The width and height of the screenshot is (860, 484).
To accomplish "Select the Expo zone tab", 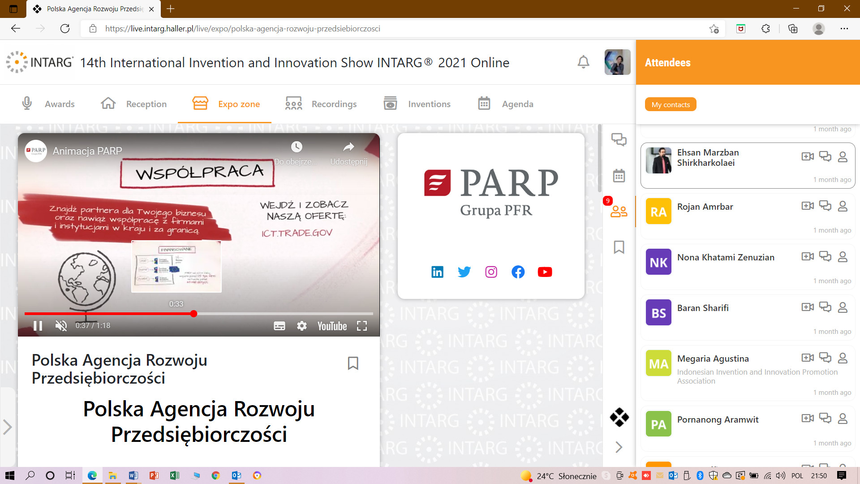I will point(226,104).
